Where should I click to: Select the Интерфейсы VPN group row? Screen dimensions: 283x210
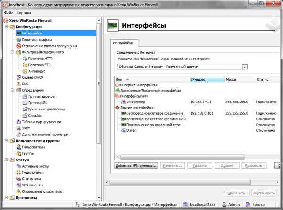point(131,96)
